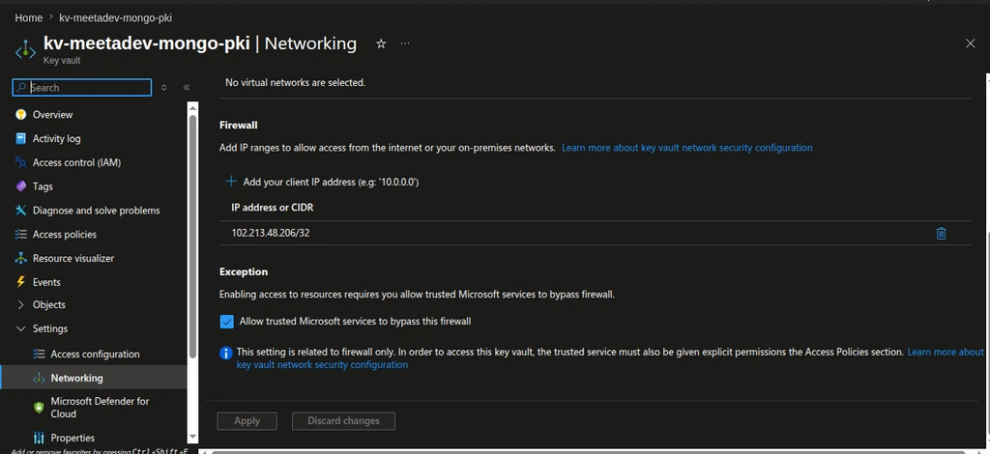Open Microsoft Defender for Cloud
The height and width of the screenshot is (454, 990).
point(100,408)
